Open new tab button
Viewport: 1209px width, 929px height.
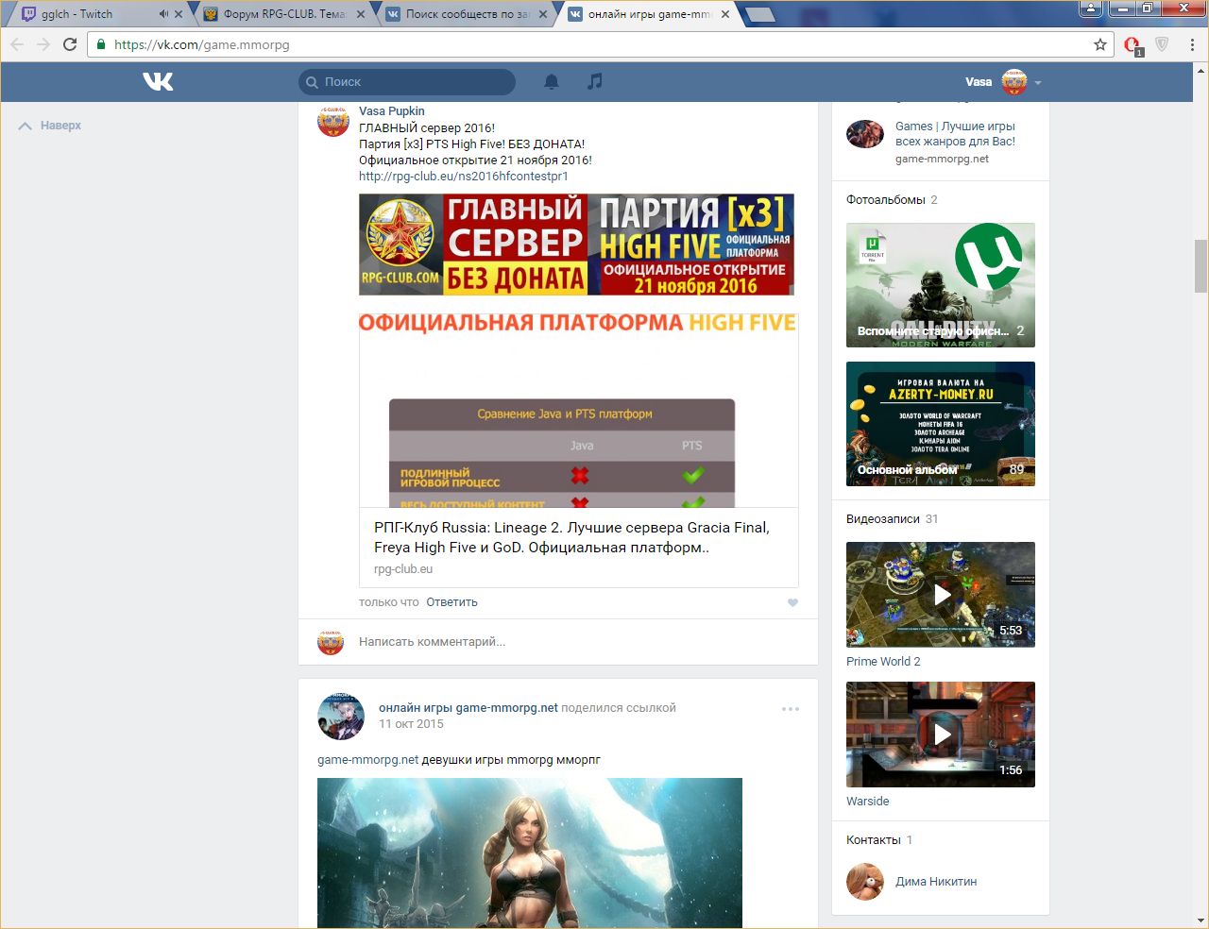[759, 14]
